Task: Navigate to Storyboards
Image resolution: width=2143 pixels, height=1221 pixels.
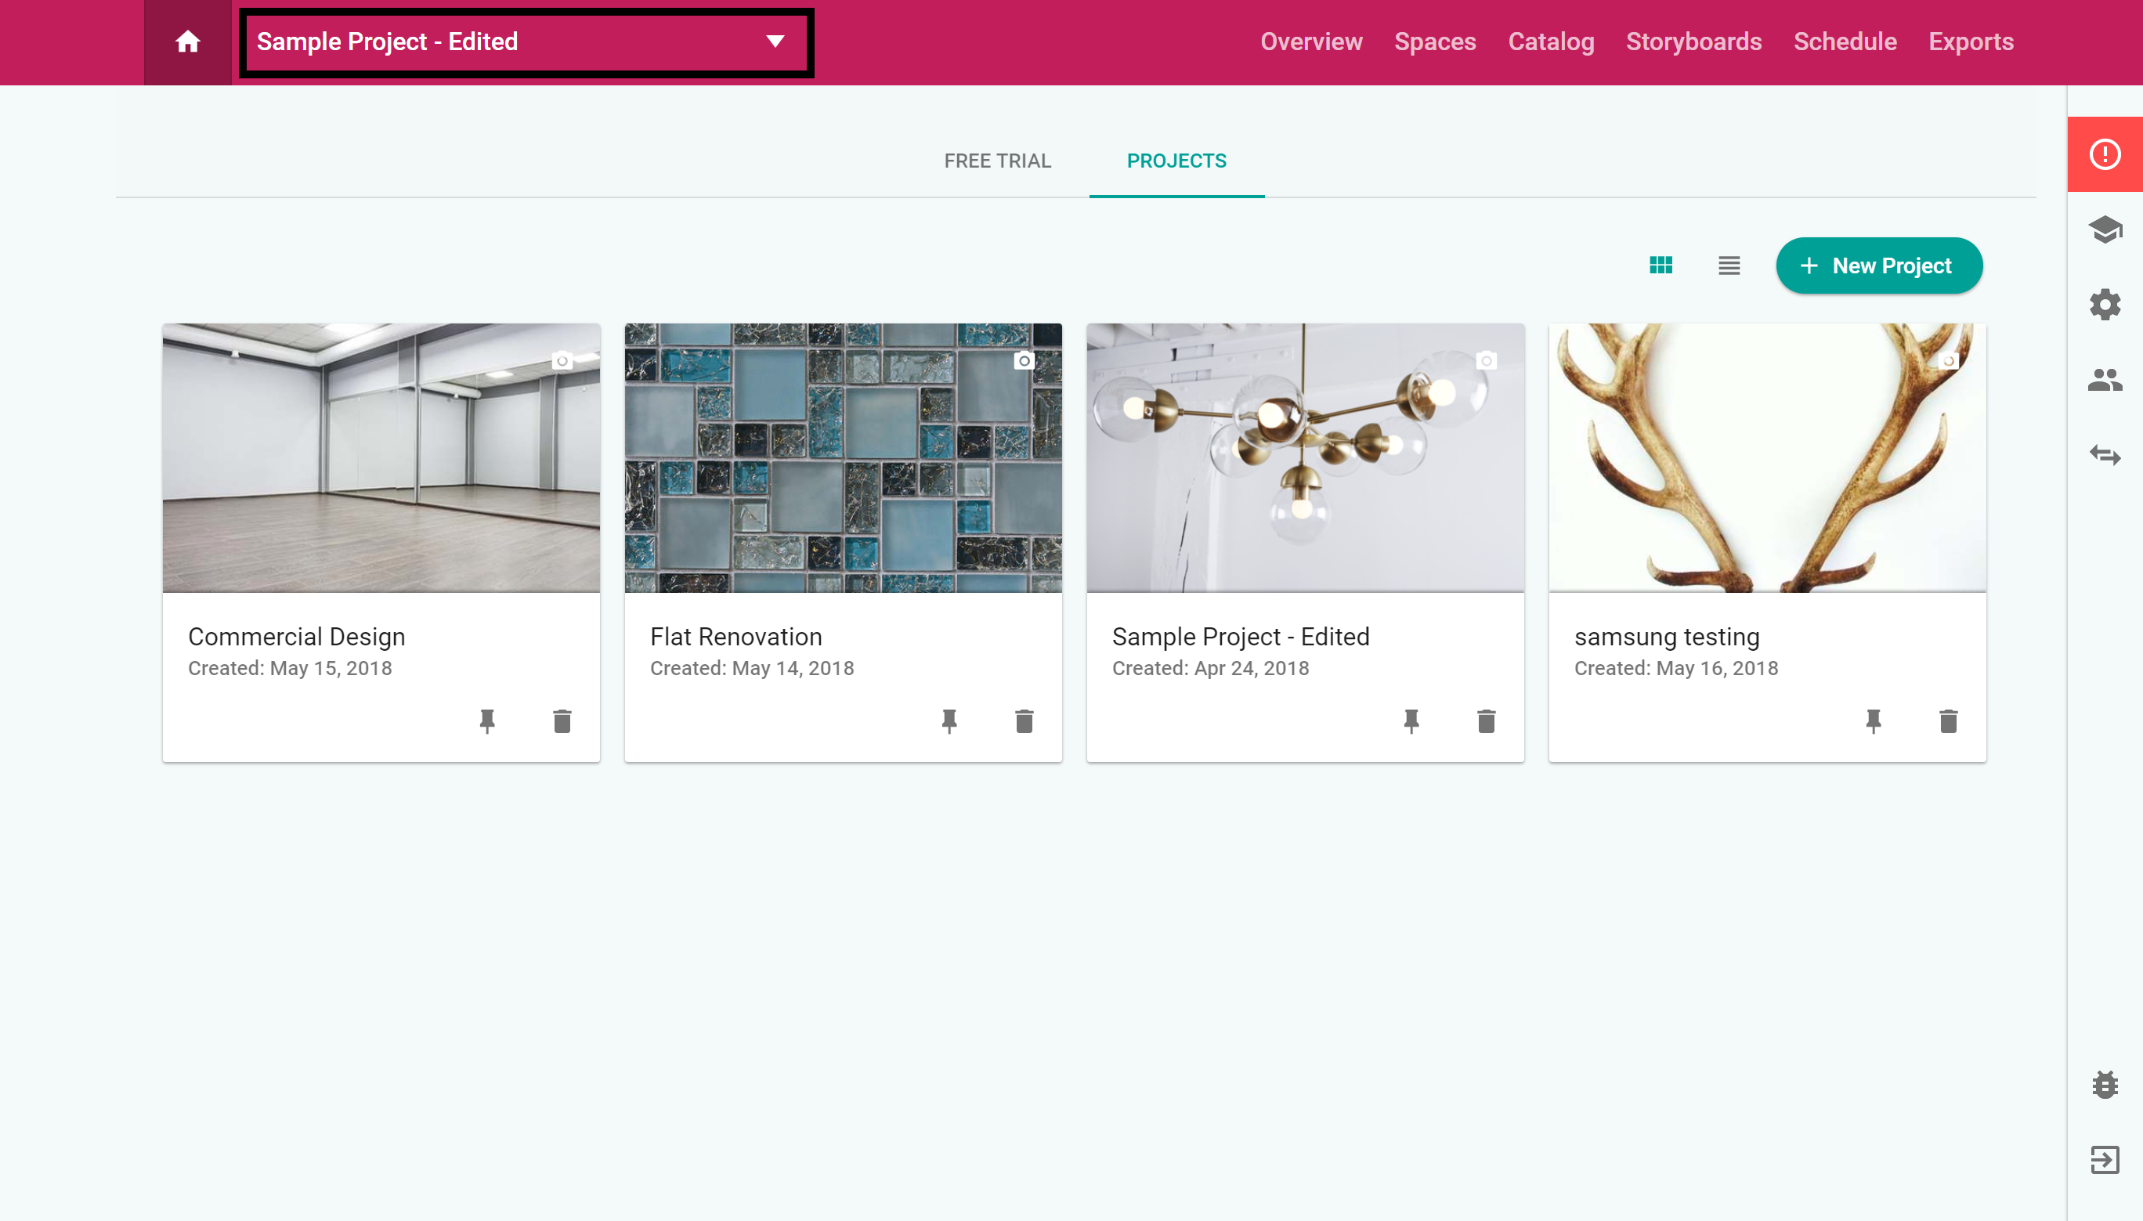Action: [1693, 42]
